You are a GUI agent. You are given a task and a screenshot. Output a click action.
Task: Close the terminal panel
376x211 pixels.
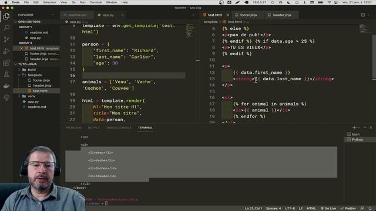pyautogui.click(x=371, y=128)
